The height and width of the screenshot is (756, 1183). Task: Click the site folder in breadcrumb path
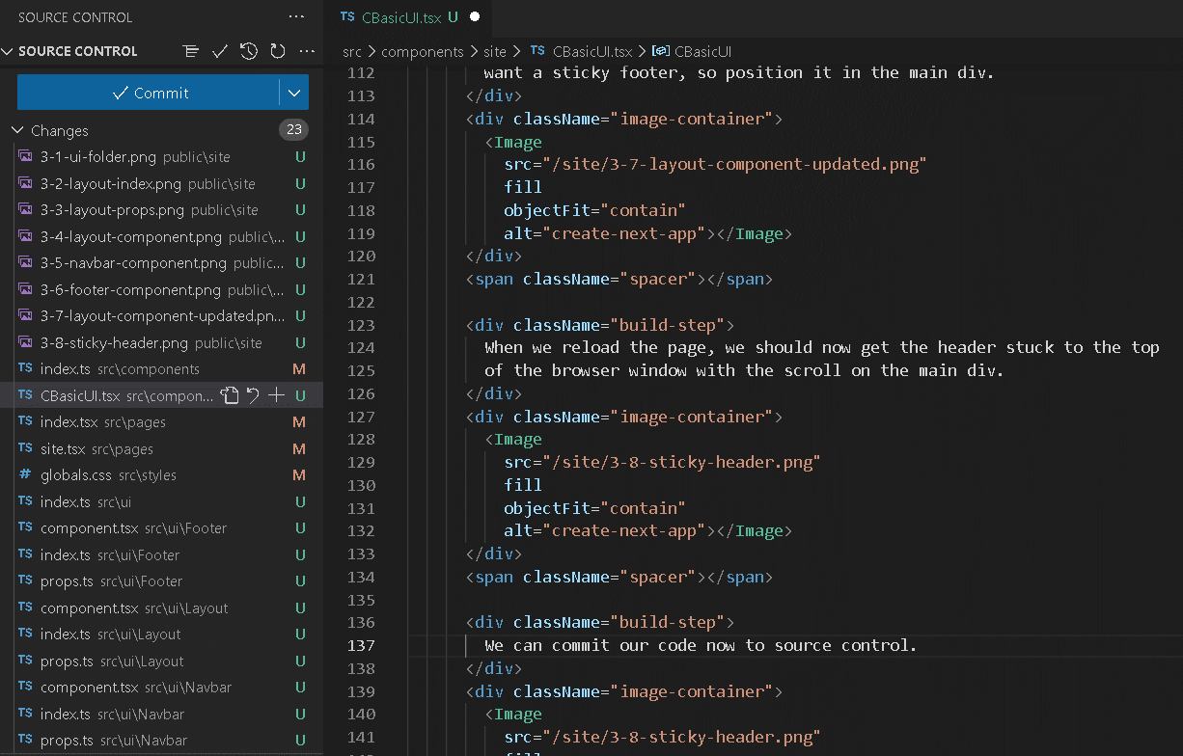(495, 51)
